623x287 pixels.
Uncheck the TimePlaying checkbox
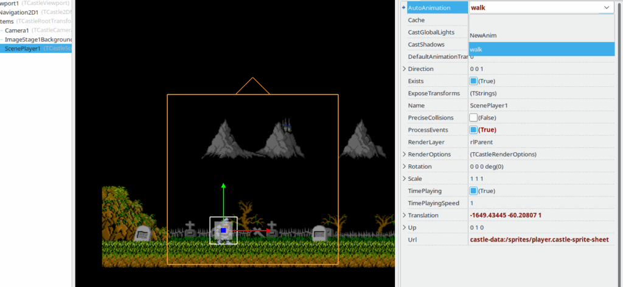473,191
